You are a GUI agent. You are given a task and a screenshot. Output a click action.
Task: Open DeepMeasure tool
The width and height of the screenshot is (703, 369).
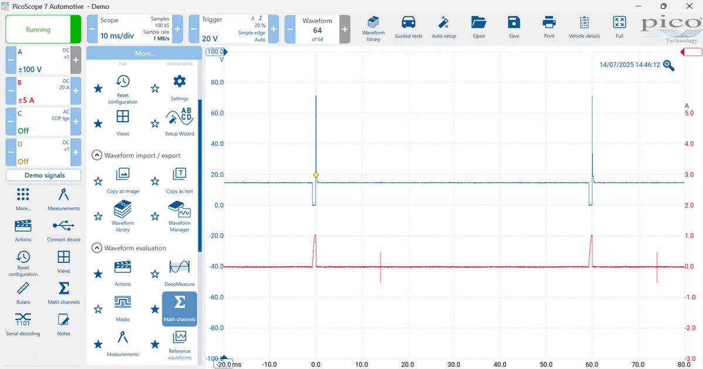179,273
